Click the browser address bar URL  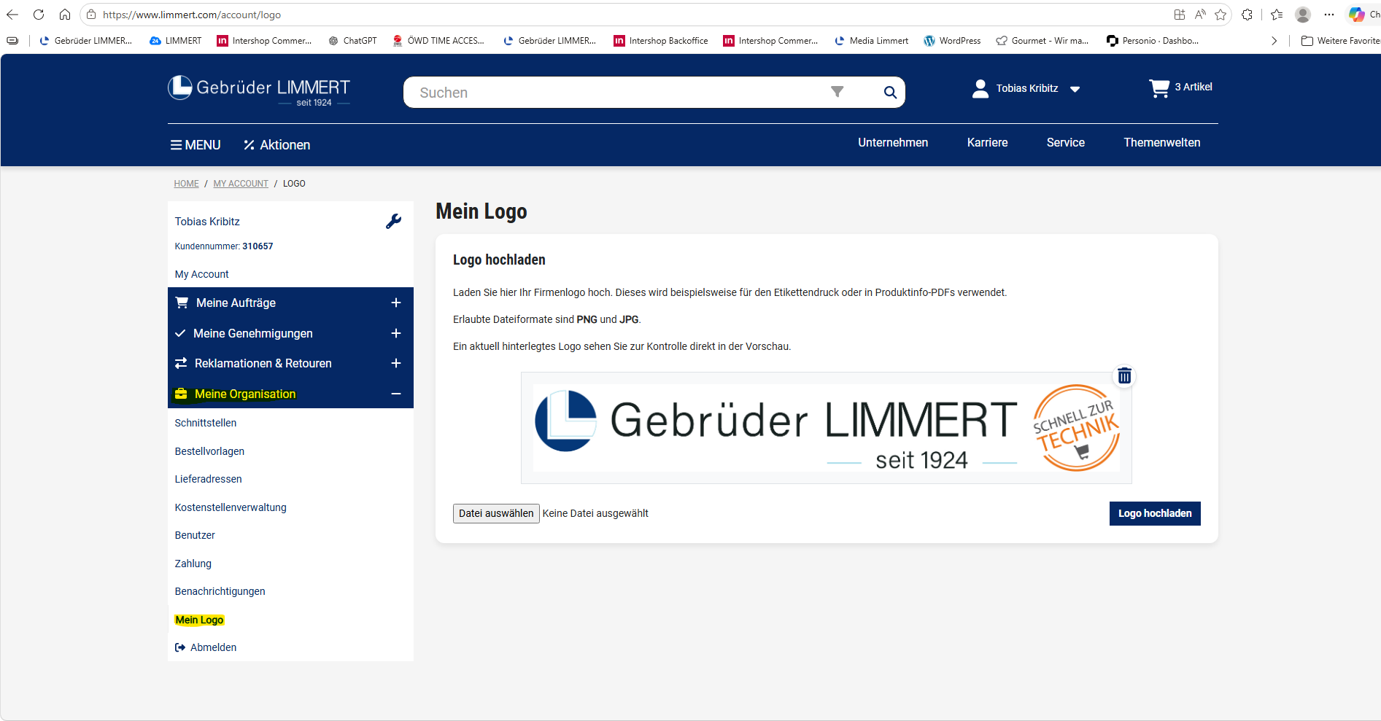pos(191,15)
